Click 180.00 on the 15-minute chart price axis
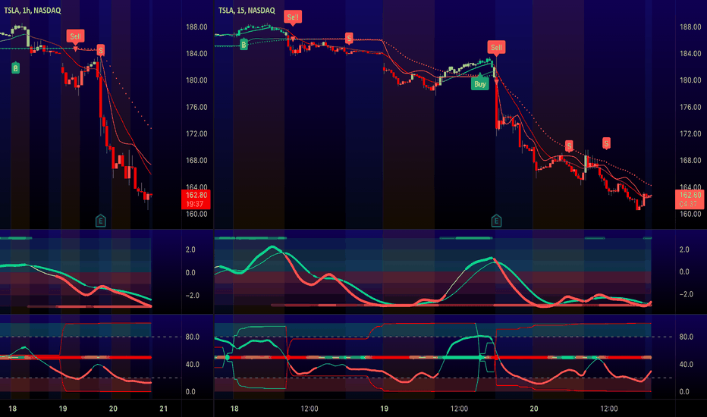This screenshot has width=707, height=417. (690, 80)
